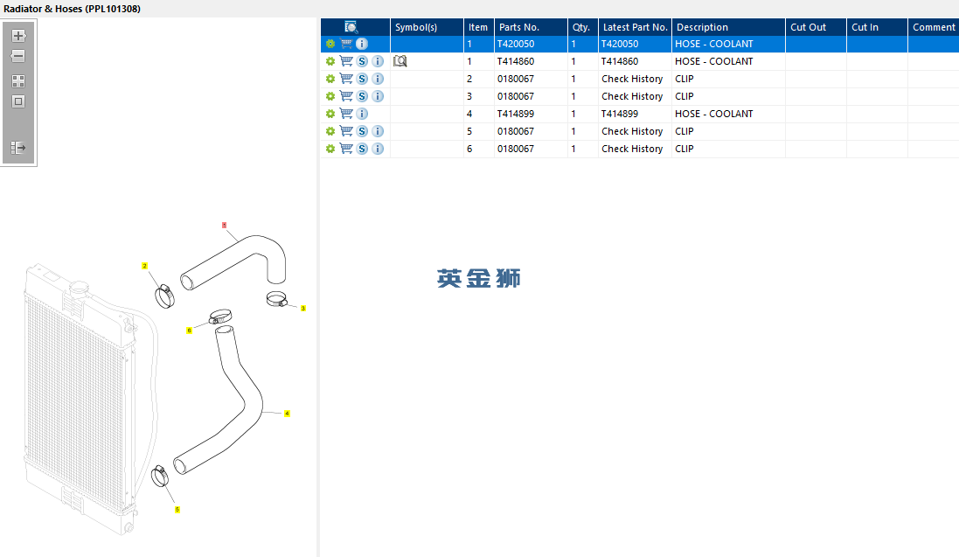Click the green gear for T420050 row
Viewport: 959px width, 557px height.
pos(330,44)
